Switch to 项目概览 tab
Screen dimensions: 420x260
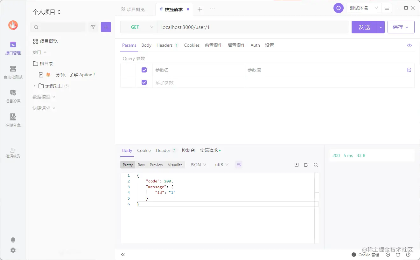[133, 9]
